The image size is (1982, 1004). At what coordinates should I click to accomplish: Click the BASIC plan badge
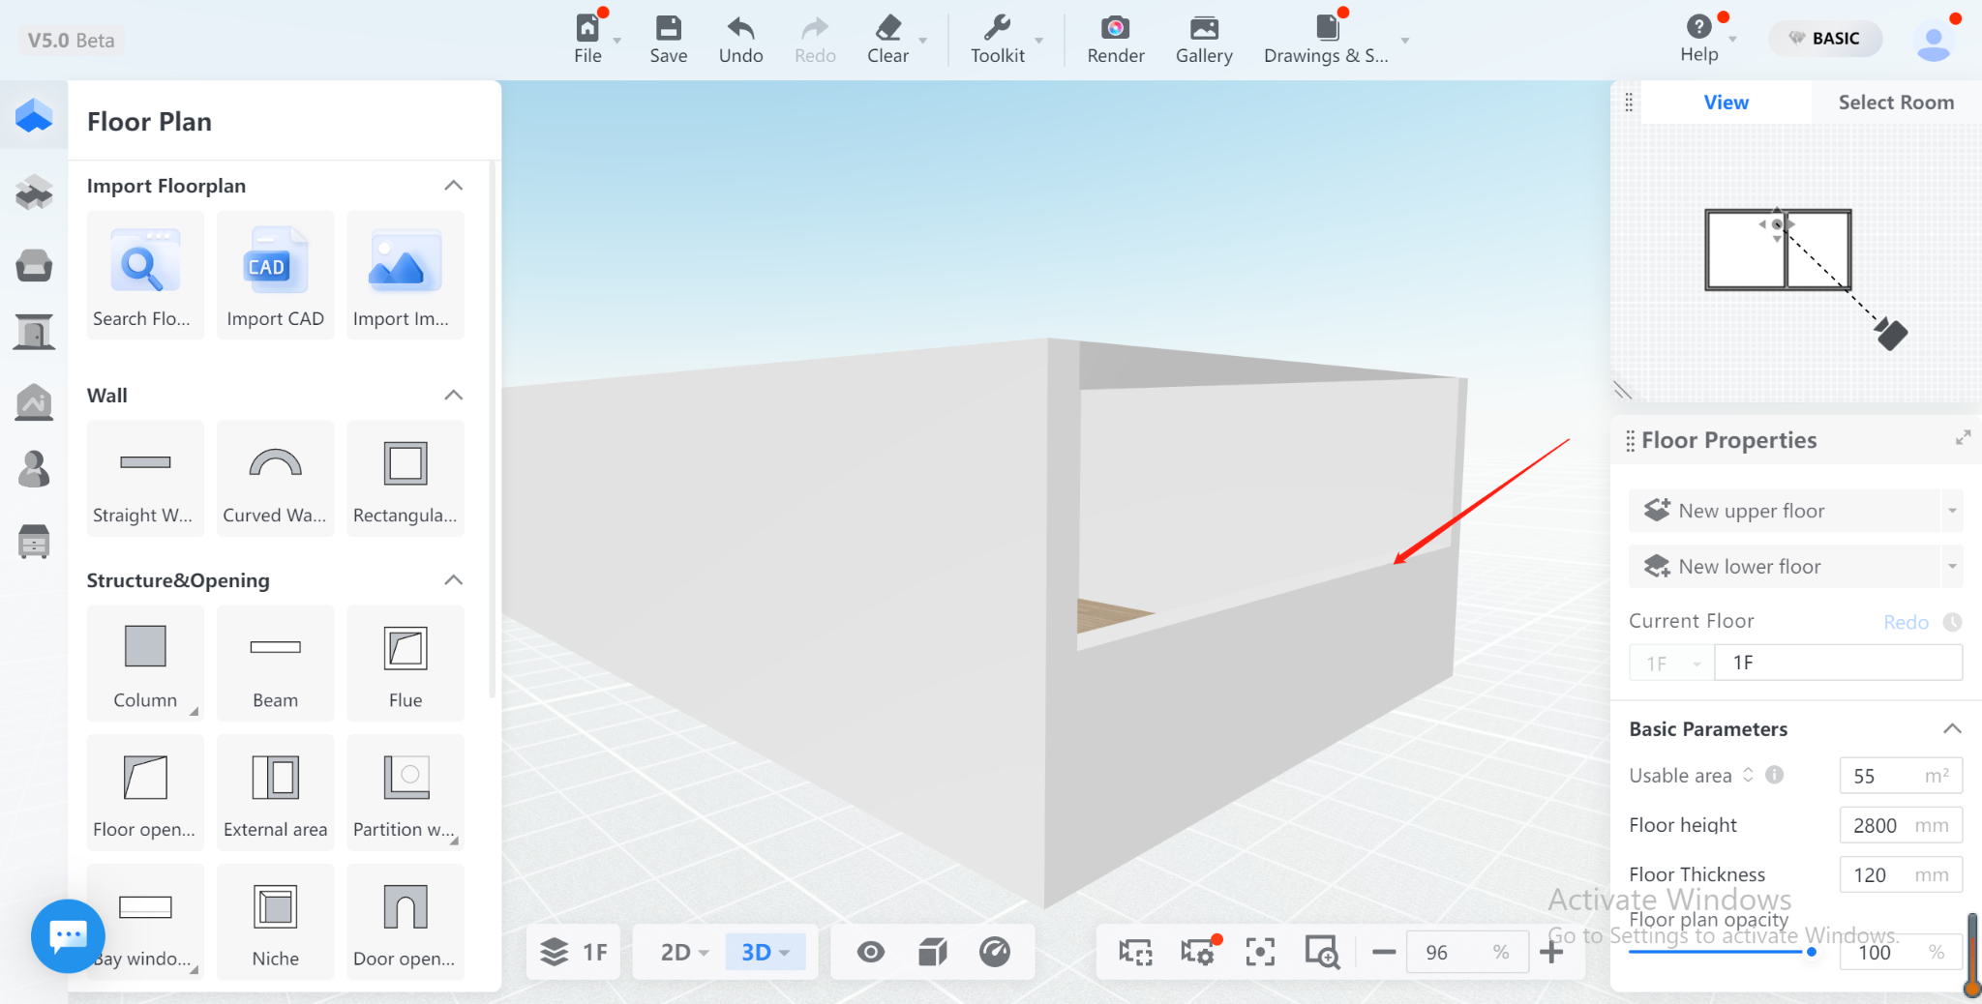(x=1825, y=39)
